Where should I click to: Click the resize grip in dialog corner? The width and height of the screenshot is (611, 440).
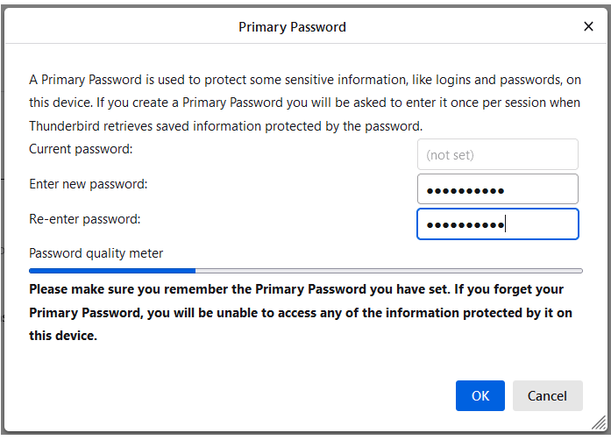pos(598,422)
